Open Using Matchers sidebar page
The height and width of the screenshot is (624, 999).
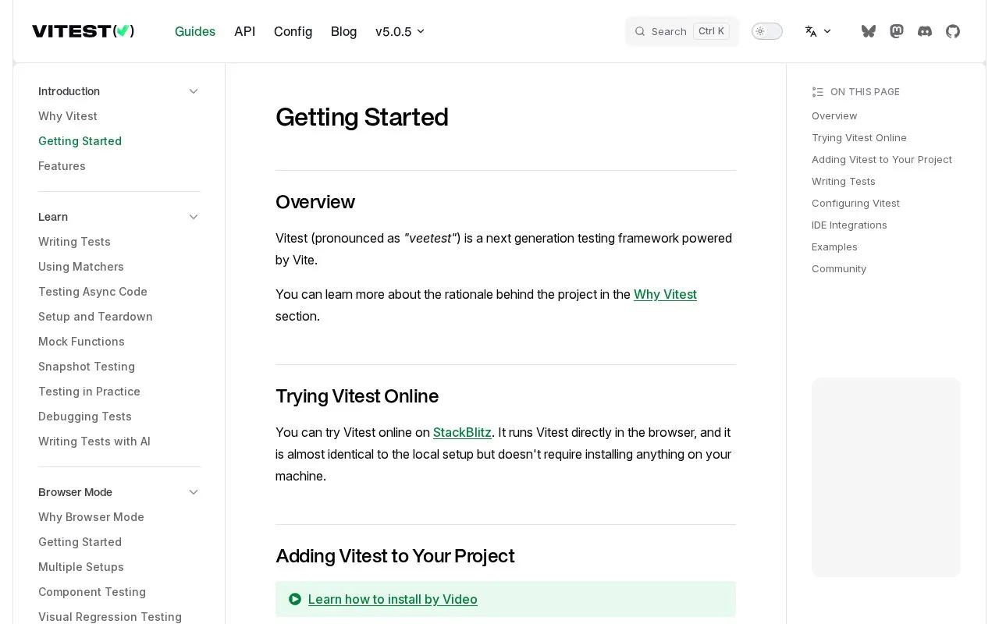[81, 267]
